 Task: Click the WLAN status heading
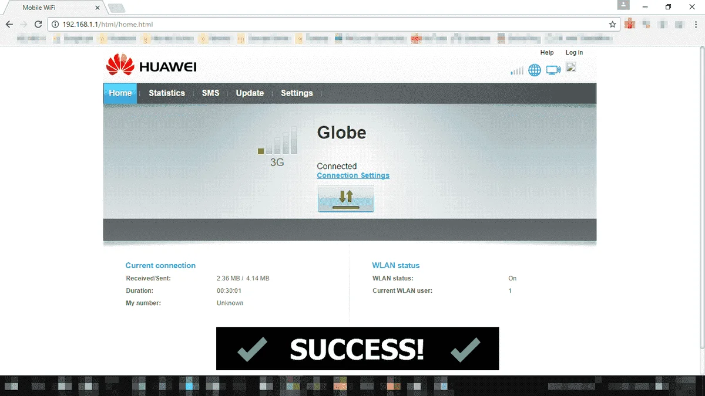396,266
